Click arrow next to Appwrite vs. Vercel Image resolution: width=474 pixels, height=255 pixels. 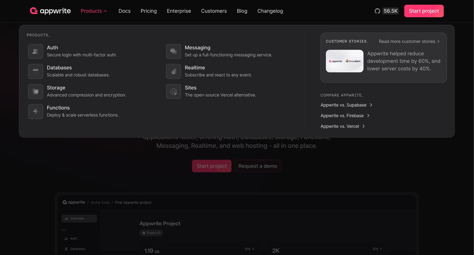point(363,126)
